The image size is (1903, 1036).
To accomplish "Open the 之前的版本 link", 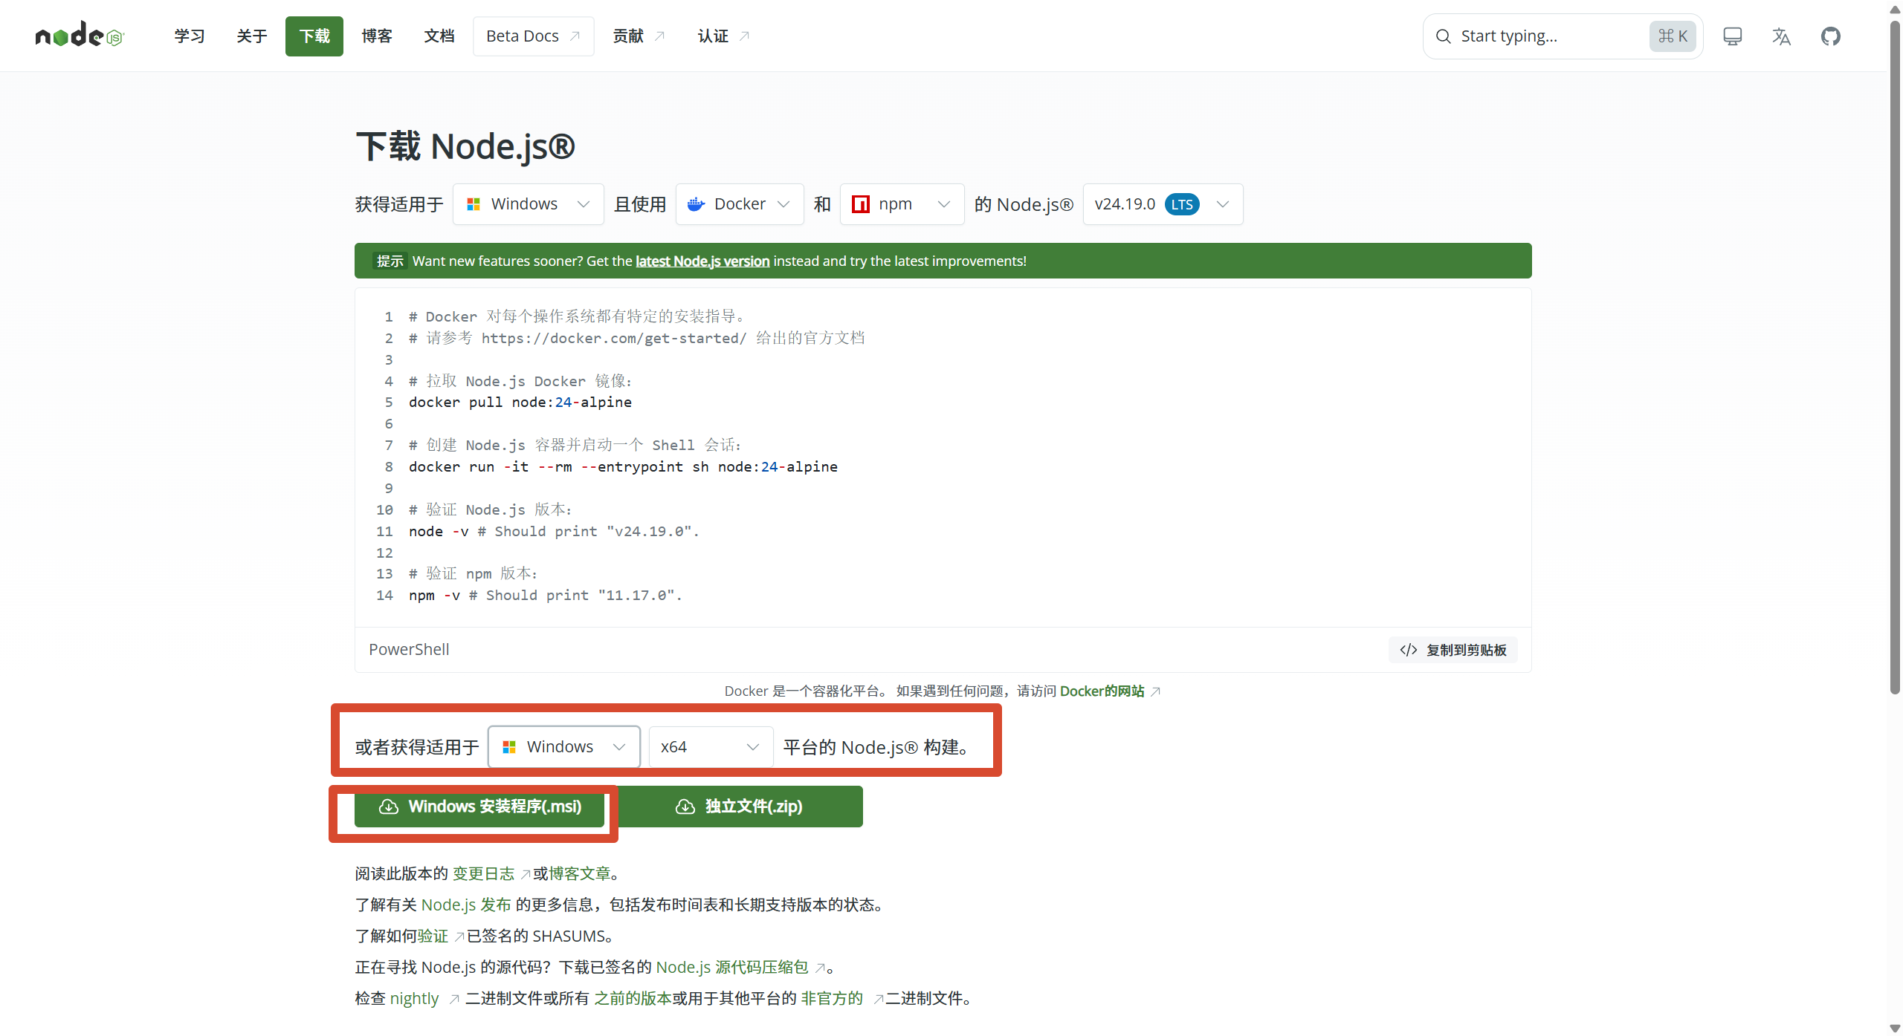I will [x=633, y=998].
